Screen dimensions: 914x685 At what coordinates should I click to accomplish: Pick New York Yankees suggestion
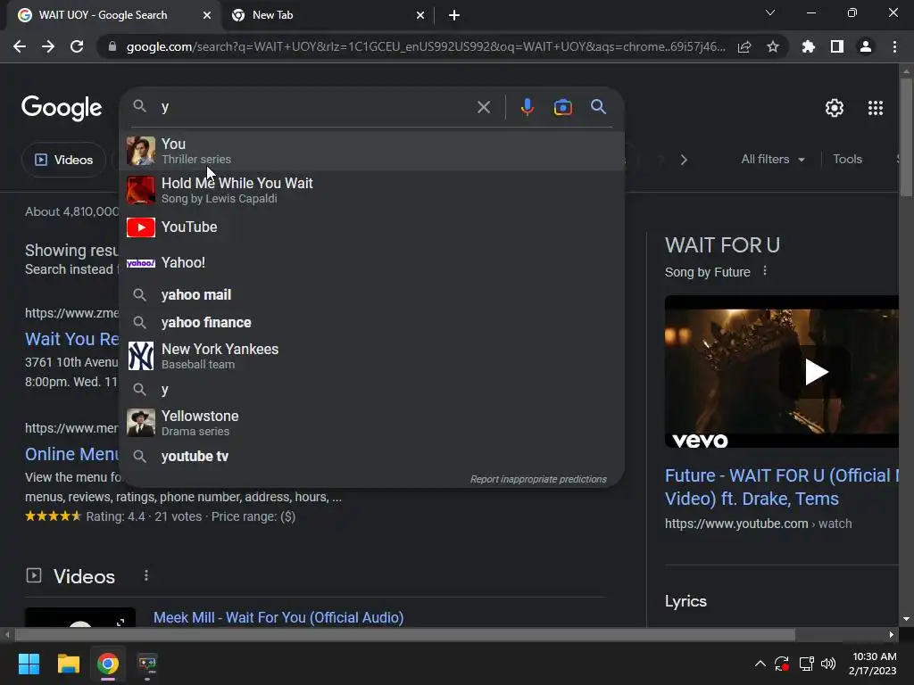point(372,356)
